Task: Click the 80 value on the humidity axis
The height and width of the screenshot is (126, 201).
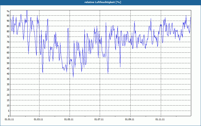Action: pos(8,31)
